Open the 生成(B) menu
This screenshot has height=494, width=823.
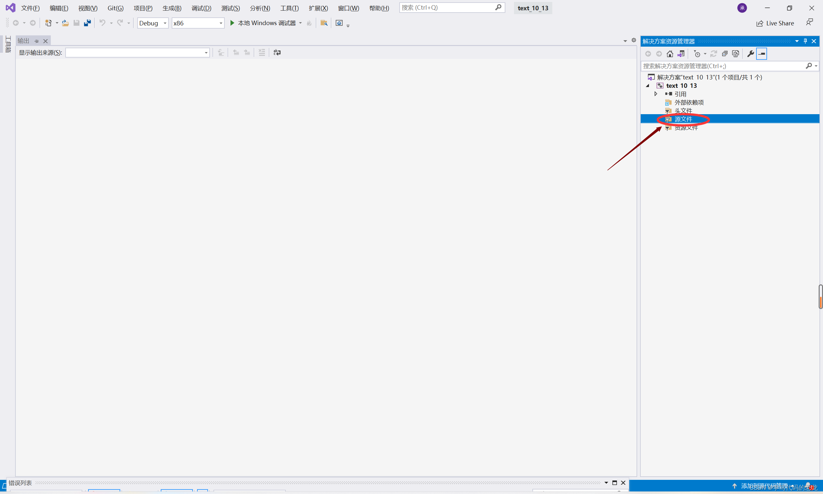pyautogui.click(x=172, y=8)
